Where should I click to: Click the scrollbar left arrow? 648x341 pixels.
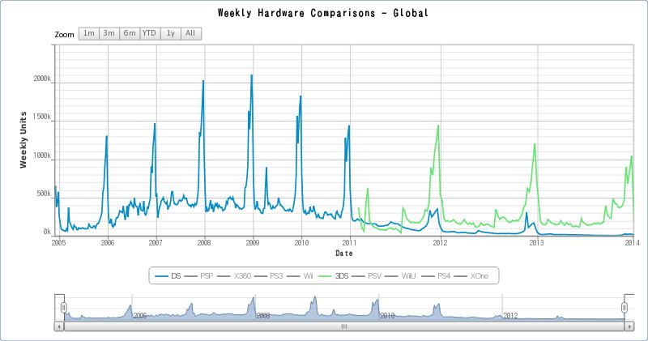[59, 326]
